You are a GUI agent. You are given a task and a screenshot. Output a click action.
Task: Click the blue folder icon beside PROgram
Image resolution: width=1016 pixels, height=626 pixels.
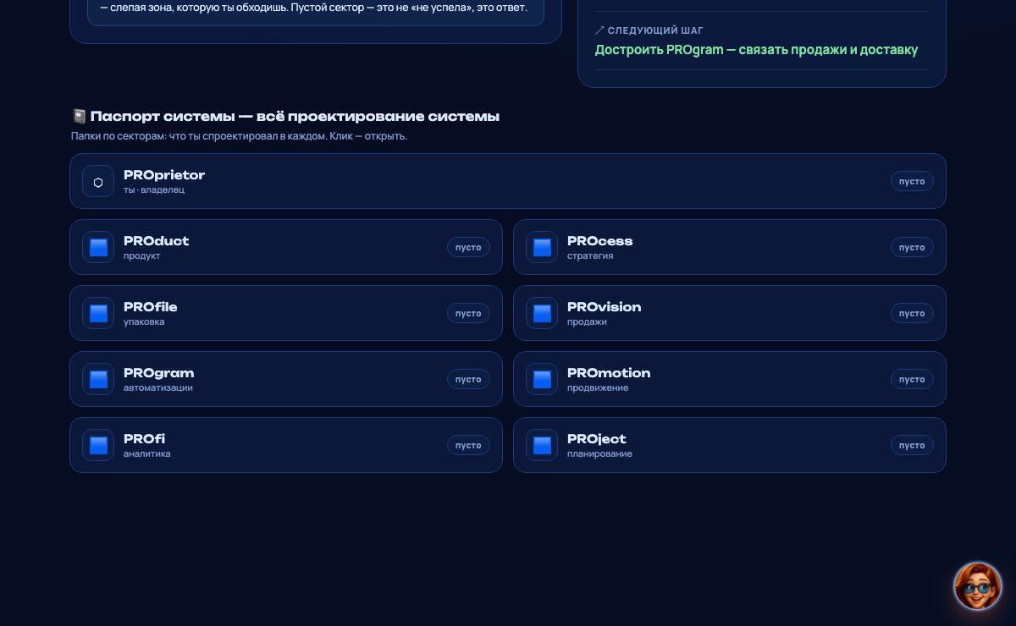coord(98,379)
